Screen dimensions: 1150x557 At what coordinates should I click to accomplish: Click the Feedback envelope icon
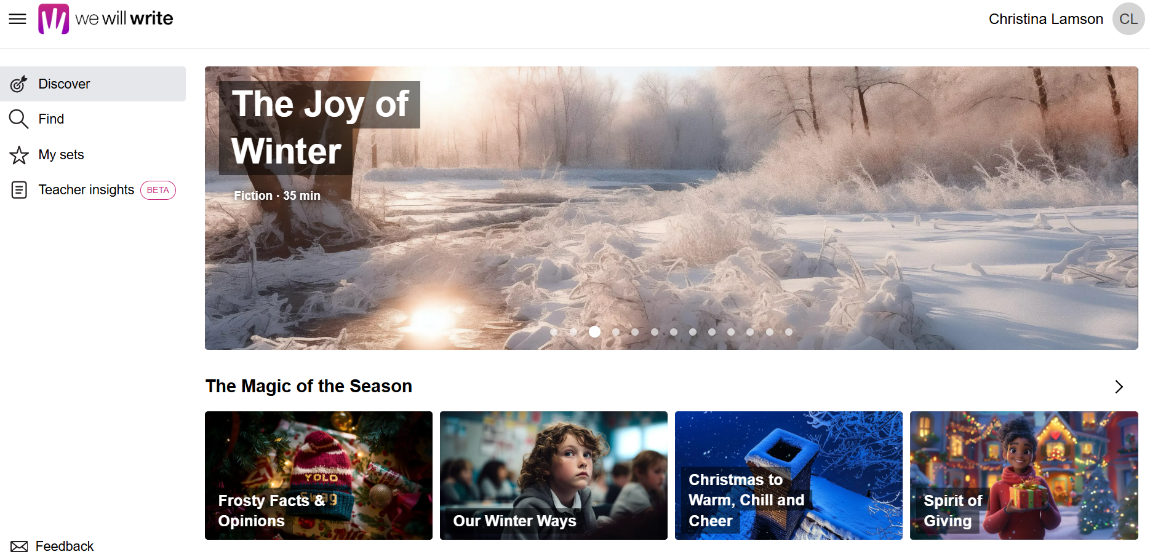point(19,547)
